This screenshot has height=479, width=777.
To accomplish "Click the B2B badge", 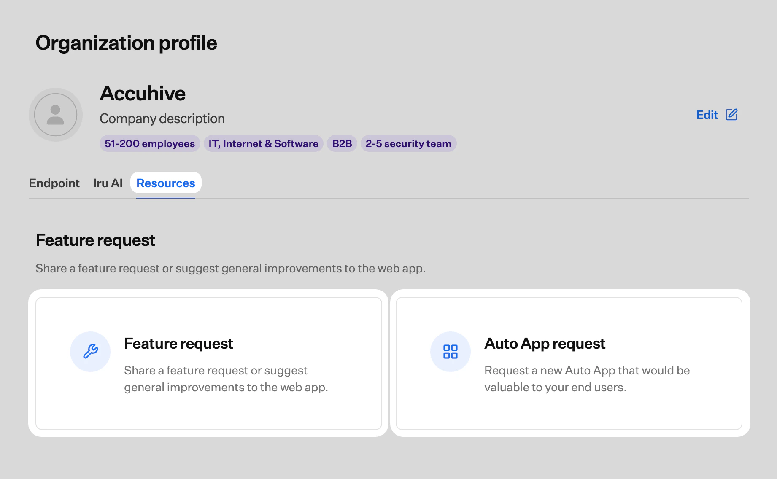I will tap(342, 143).
